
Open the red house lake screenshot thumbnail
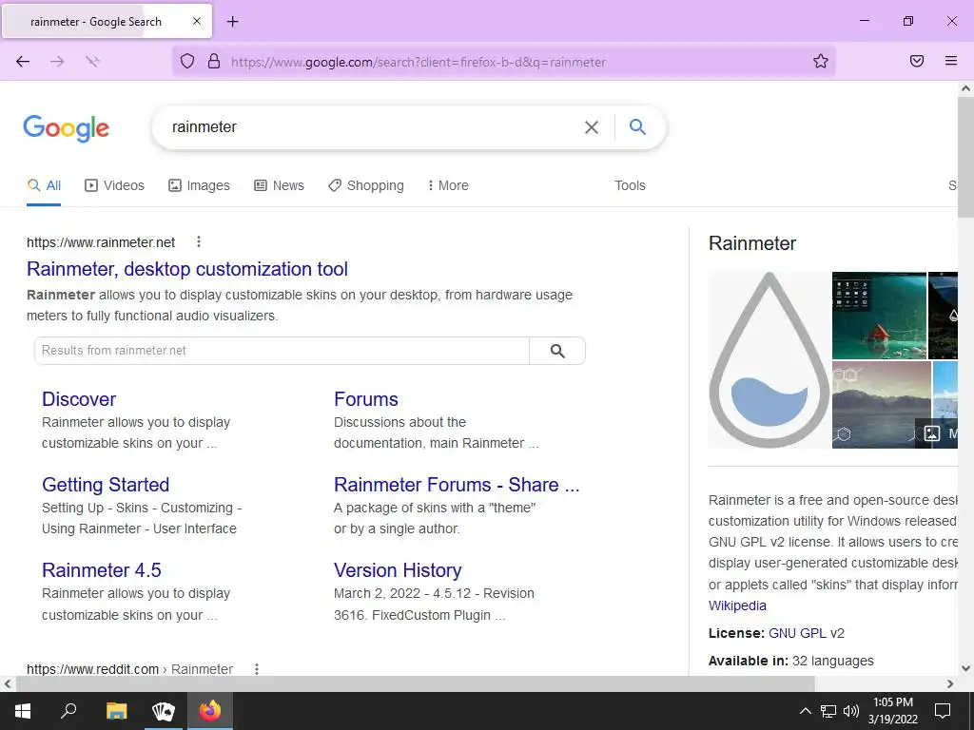click(879, 316)
